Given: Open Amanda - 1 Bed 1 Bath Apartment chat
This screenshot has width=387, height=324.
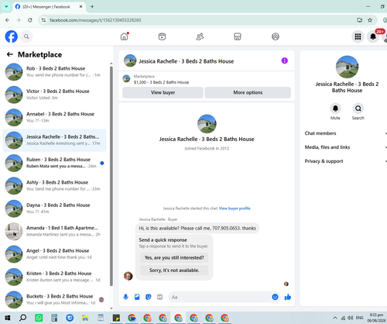Looking at the screenshot, I should [54, 231].
